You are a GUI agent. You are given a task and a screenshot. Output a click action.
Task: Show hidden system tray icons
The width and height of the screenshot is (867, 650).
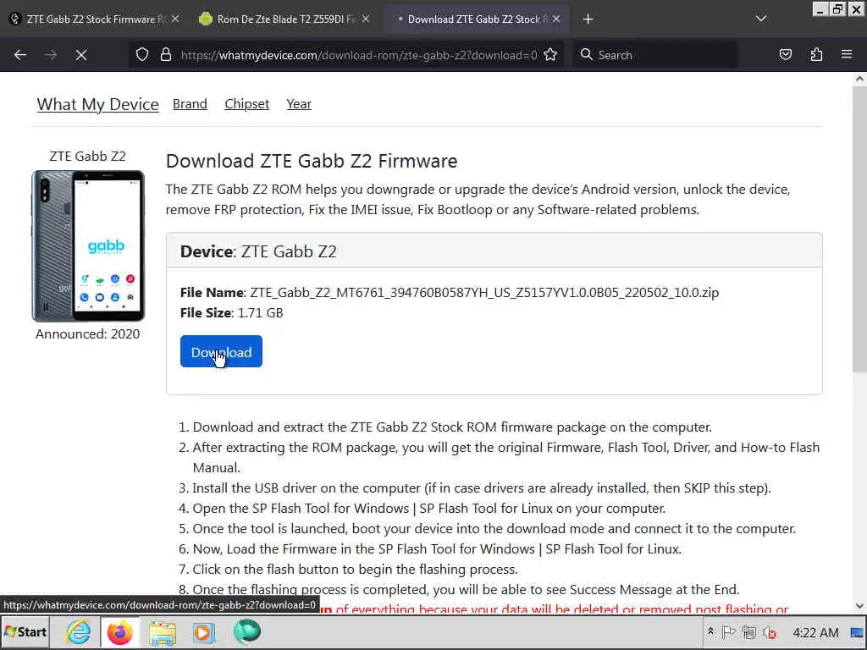point(710,631)
